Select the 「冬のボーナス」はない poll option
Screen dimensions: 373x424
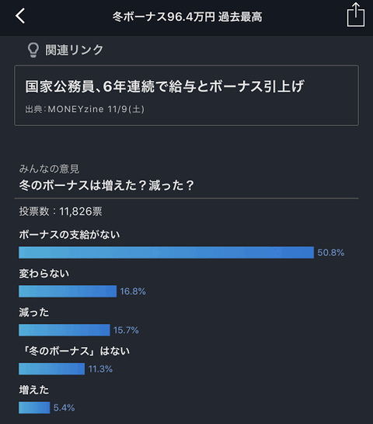75,352
